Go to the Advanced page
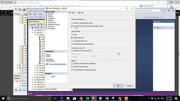The width and height of the screenshot is (180, 101). coord(51,26)
